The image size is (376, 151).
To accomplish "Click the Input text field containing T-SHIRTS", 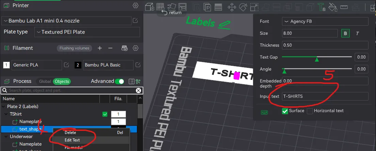I will (x=325, y=96).
